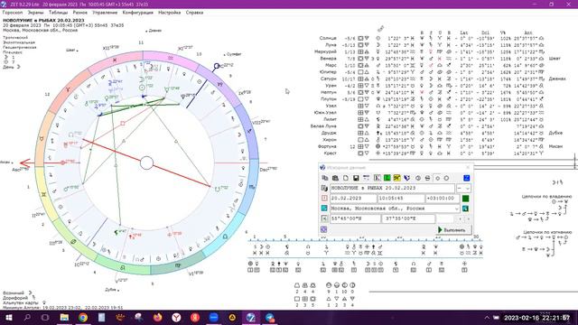
Task: Click the clock icon left of the date field
Action: click(x=324, y=198)
